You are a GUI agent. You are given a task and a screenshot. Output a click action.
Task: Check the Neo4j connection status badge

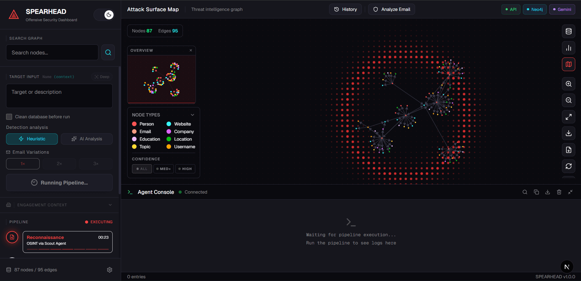(534, 9)
